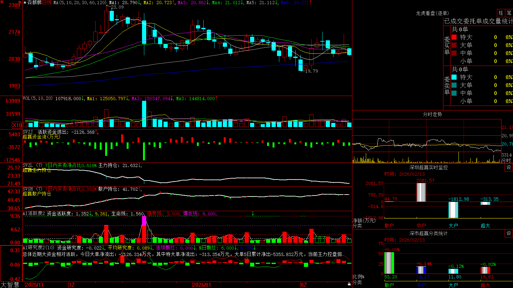The image size is (513, 288).
Task: Click the 强势线: 3.000 label
Action: (x=164, y=214)
